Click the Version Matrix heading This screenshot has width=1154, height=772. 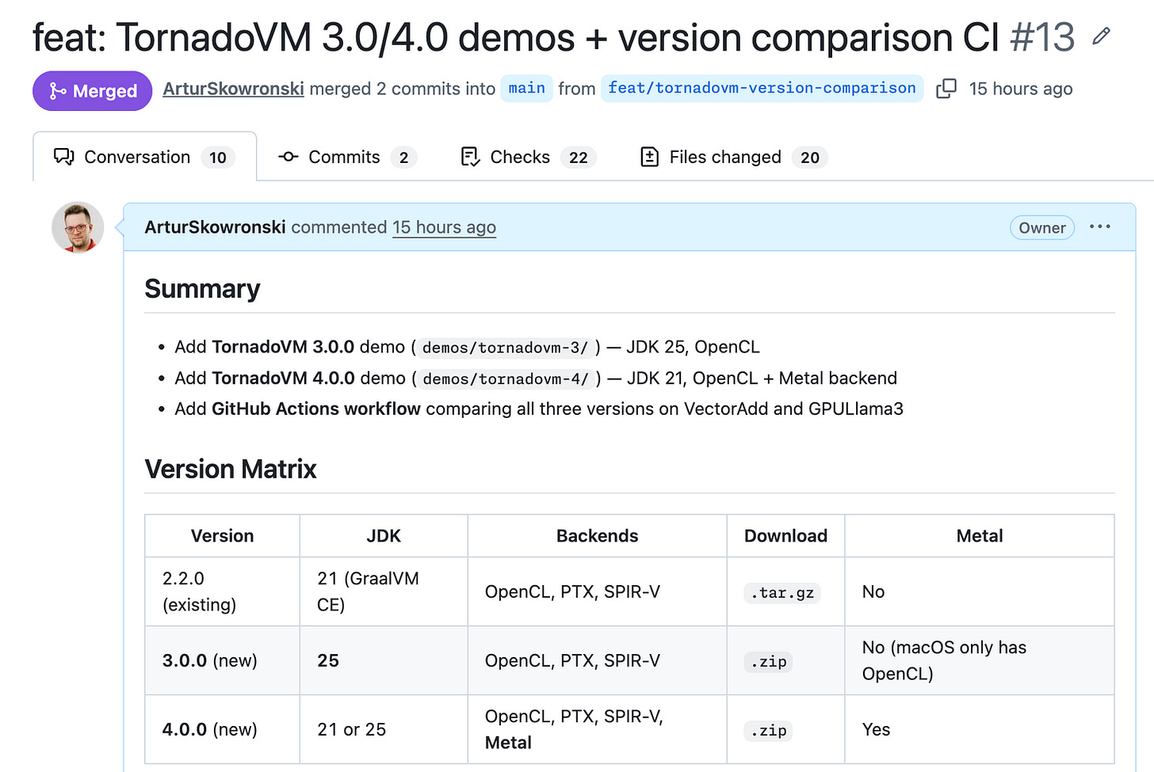231,470
